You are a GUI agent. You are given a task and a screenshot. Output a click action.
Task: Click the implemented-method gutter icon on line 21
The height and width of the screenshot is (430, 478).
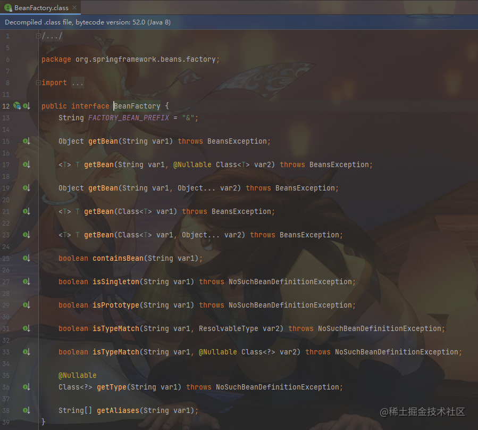(x=27, y=211)
